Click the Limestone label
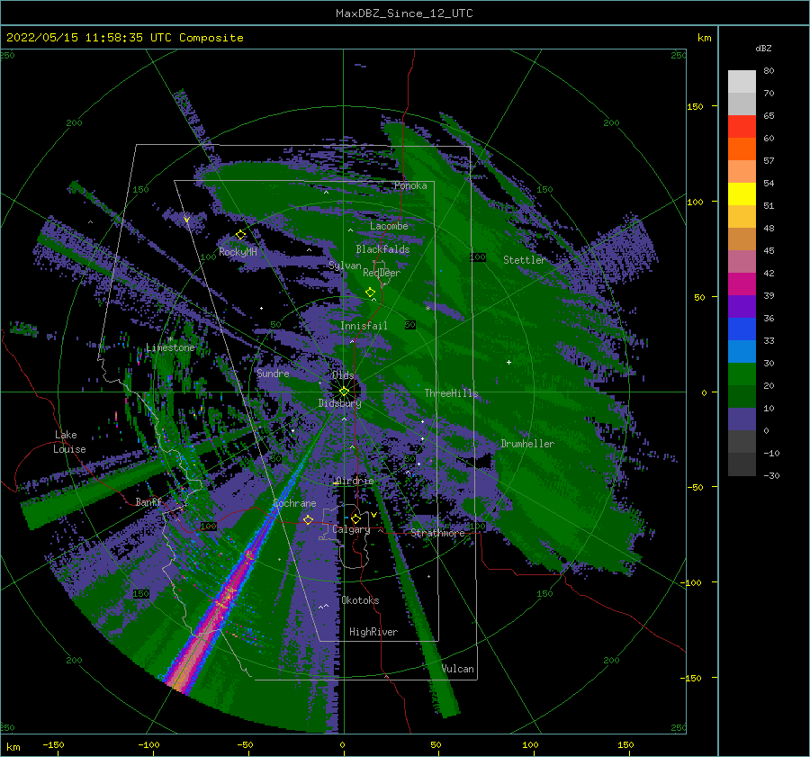 pos(170,347)
